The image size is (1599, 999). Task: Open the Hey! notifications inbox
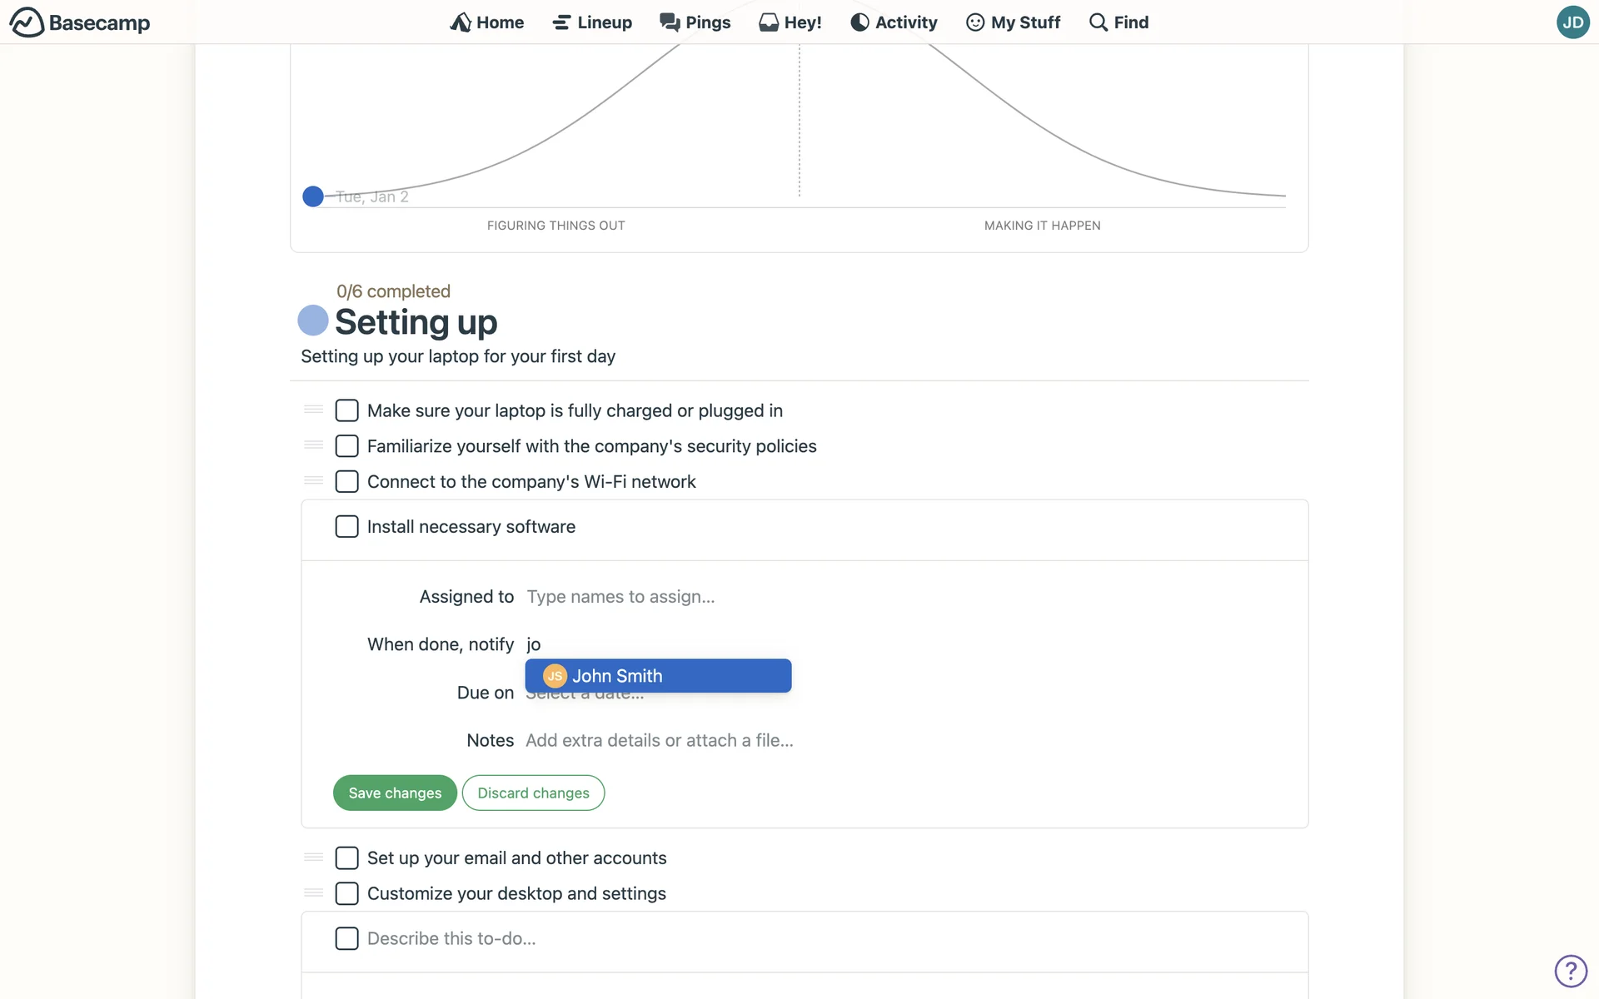(x=790, y=22)
